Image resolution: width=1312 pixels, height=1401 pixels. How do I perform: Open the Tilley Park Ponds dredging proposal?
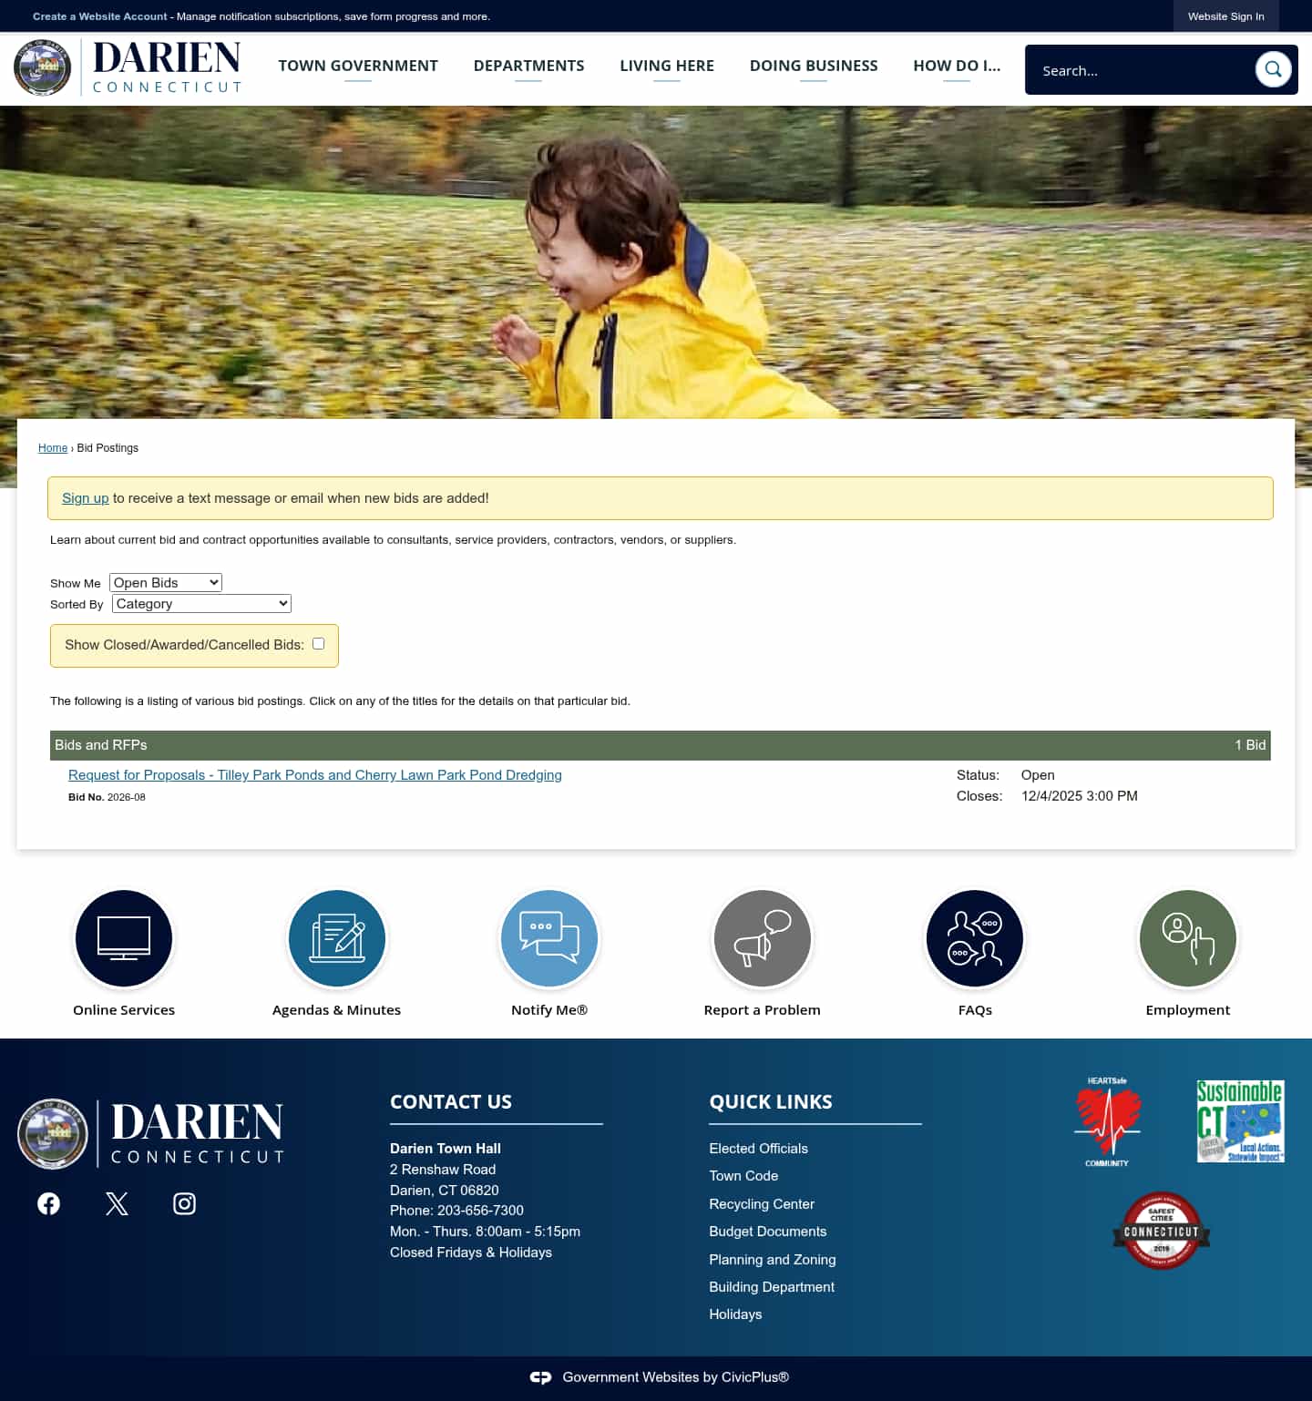tap(315, 775)
